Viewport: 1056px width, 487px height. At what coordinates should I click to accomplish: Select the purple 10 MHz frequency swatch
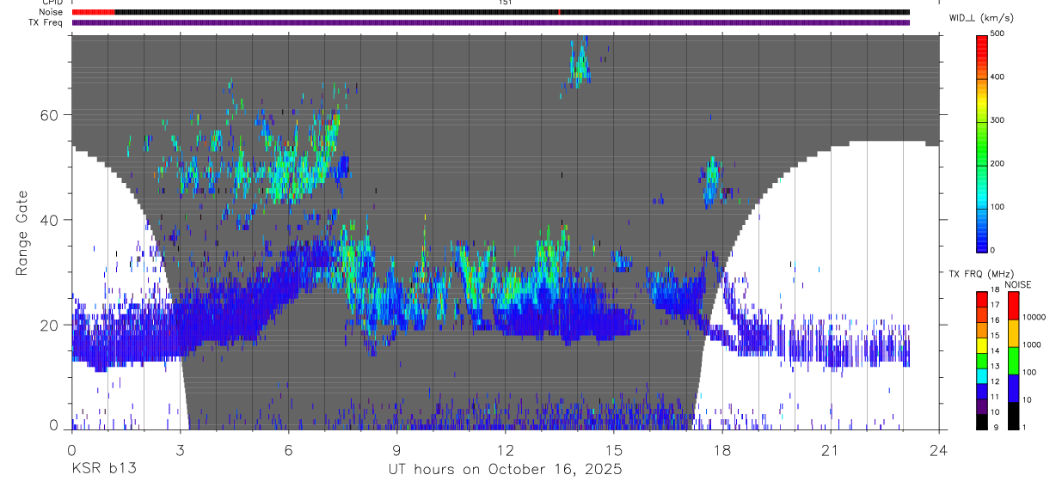click(982, 406)
